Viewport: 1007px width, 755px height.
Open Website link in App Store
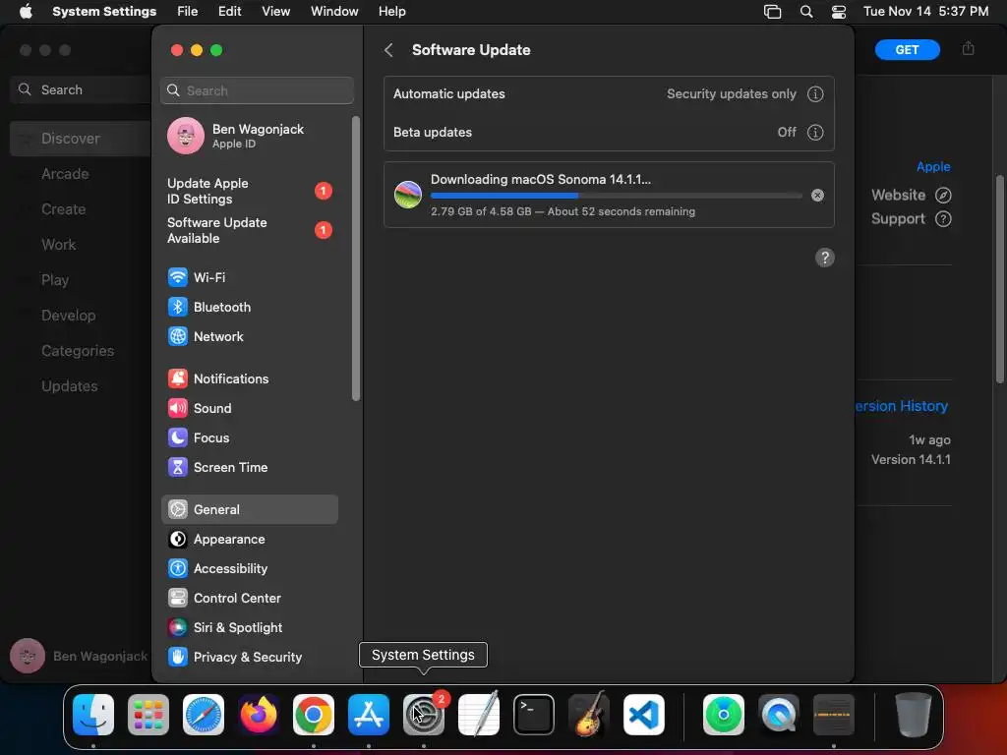(x=911, y=196)
